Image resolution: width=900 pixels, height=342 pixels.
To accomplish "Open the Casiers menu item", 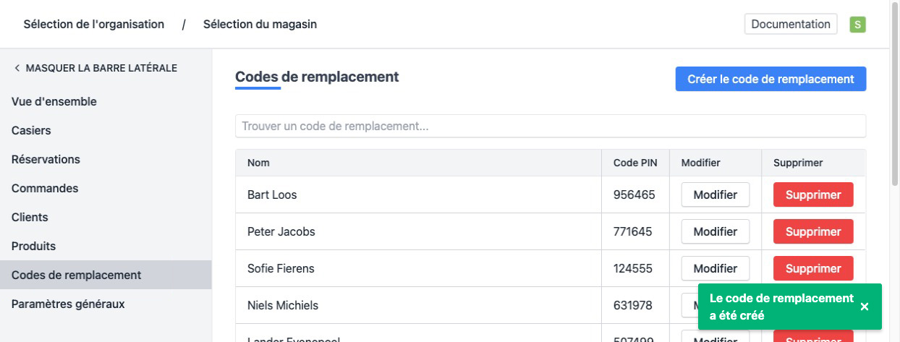I will pos(31,130).
